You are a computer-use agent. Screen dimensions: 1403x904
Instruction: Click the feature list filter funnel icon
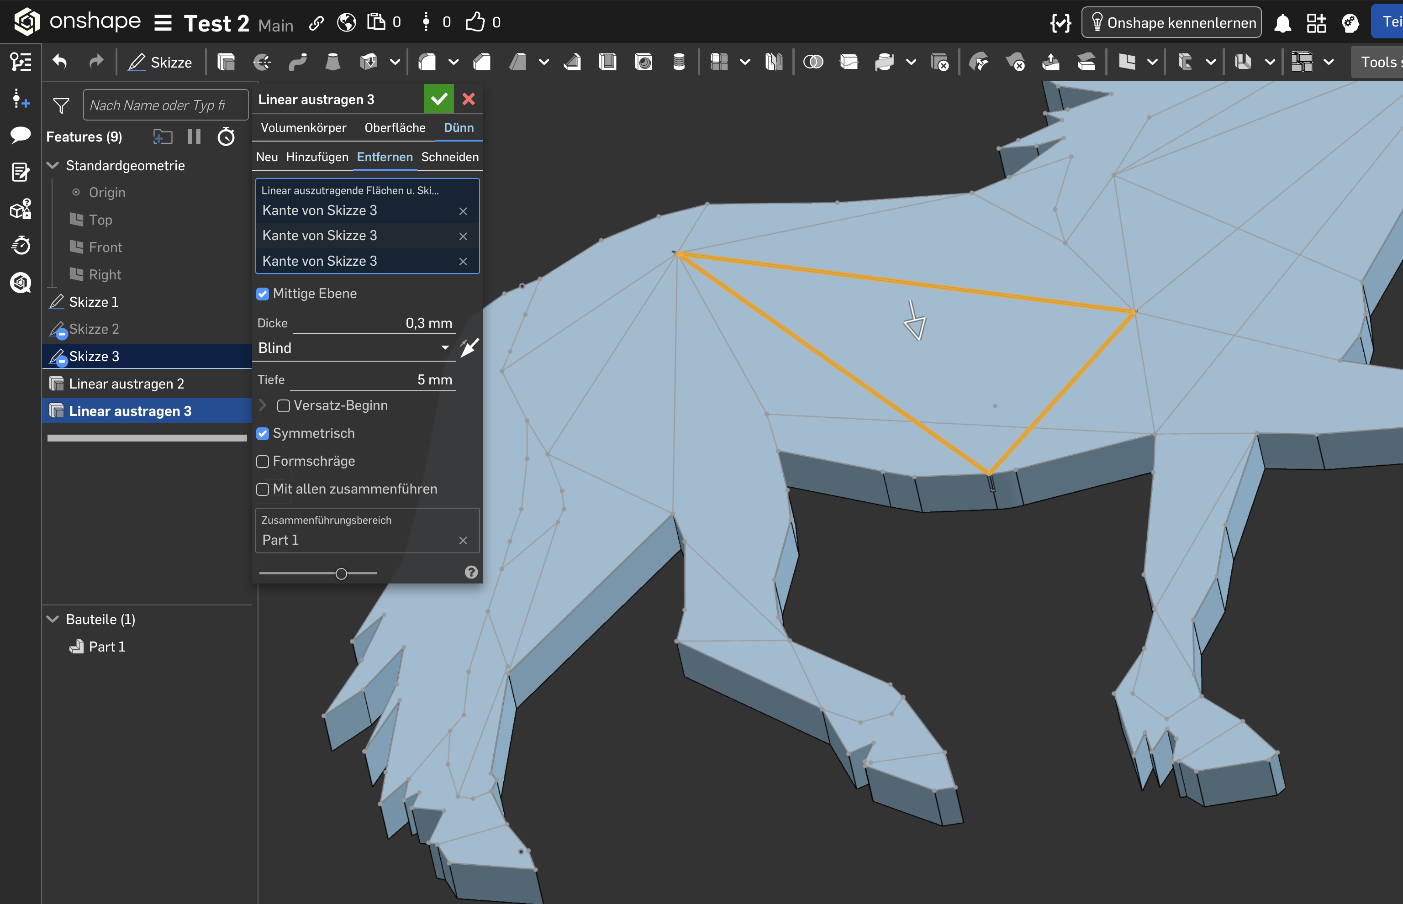click(x=61, y=105)
